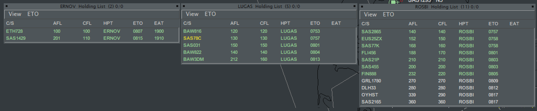Click the LUGAS list top-left square icon

click(x=184, y=6)
